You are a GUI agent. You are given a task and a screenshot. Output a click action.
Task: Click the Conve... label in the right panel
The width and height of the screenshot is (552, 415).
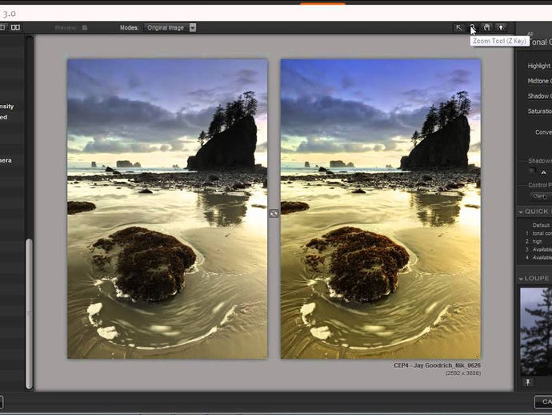(x=543, y=132)
